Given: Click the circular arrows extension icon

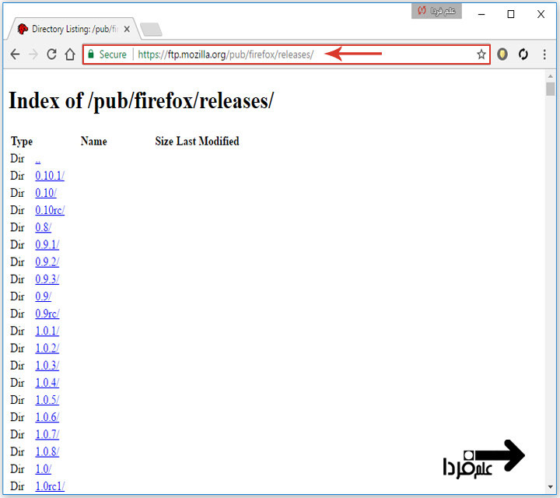Looking at the screenshot, I should pos(523,54).
